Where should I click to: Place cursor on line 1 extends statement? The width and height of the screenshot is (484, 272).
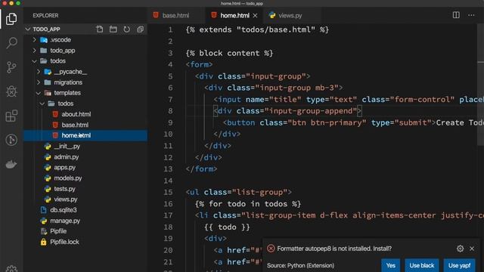coord(257,30)
